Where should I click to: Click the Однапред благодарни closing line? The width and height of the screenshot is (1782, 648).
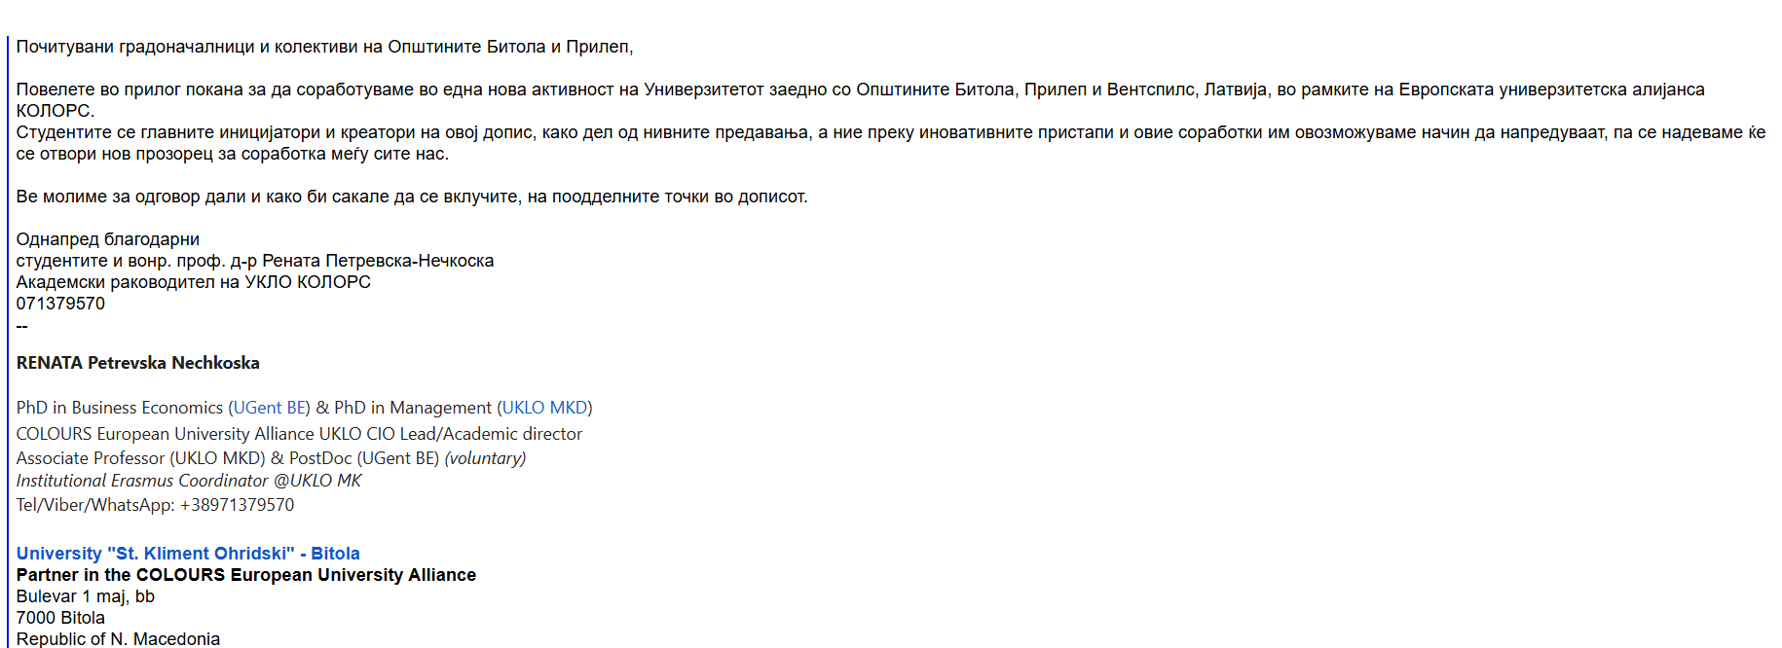click(x=108, y=239)
